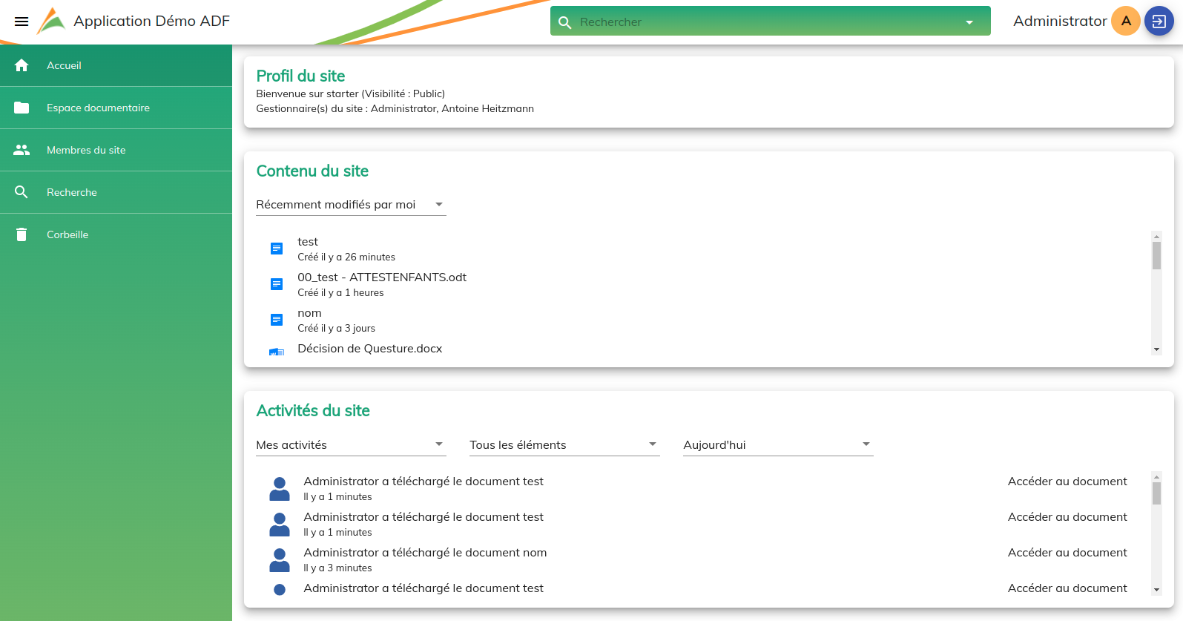Screen dimensions: 1183x621
Task: Open Décision de Questure.docx
Action: click(x=369, y=349)
